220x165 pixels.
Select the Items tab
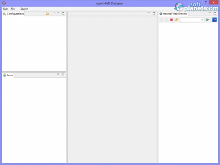(8, 75)
